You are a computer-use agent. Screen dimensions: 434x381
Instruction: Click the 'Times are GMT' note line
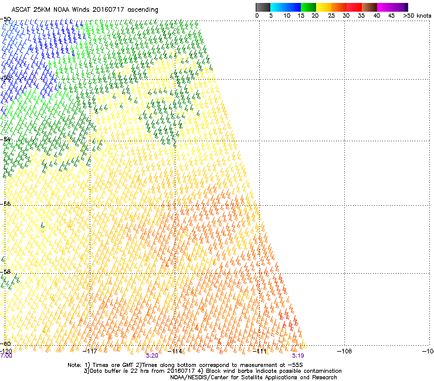[x=185, y=365]
